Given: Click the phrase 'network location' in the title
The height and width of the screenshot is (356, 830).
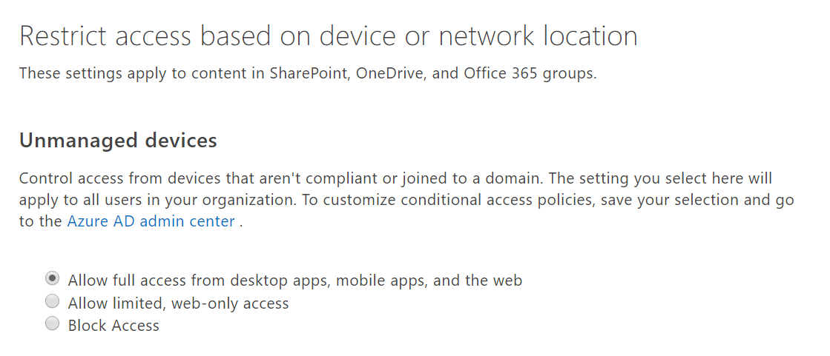Looking at the screenshot, I should 538,37.
